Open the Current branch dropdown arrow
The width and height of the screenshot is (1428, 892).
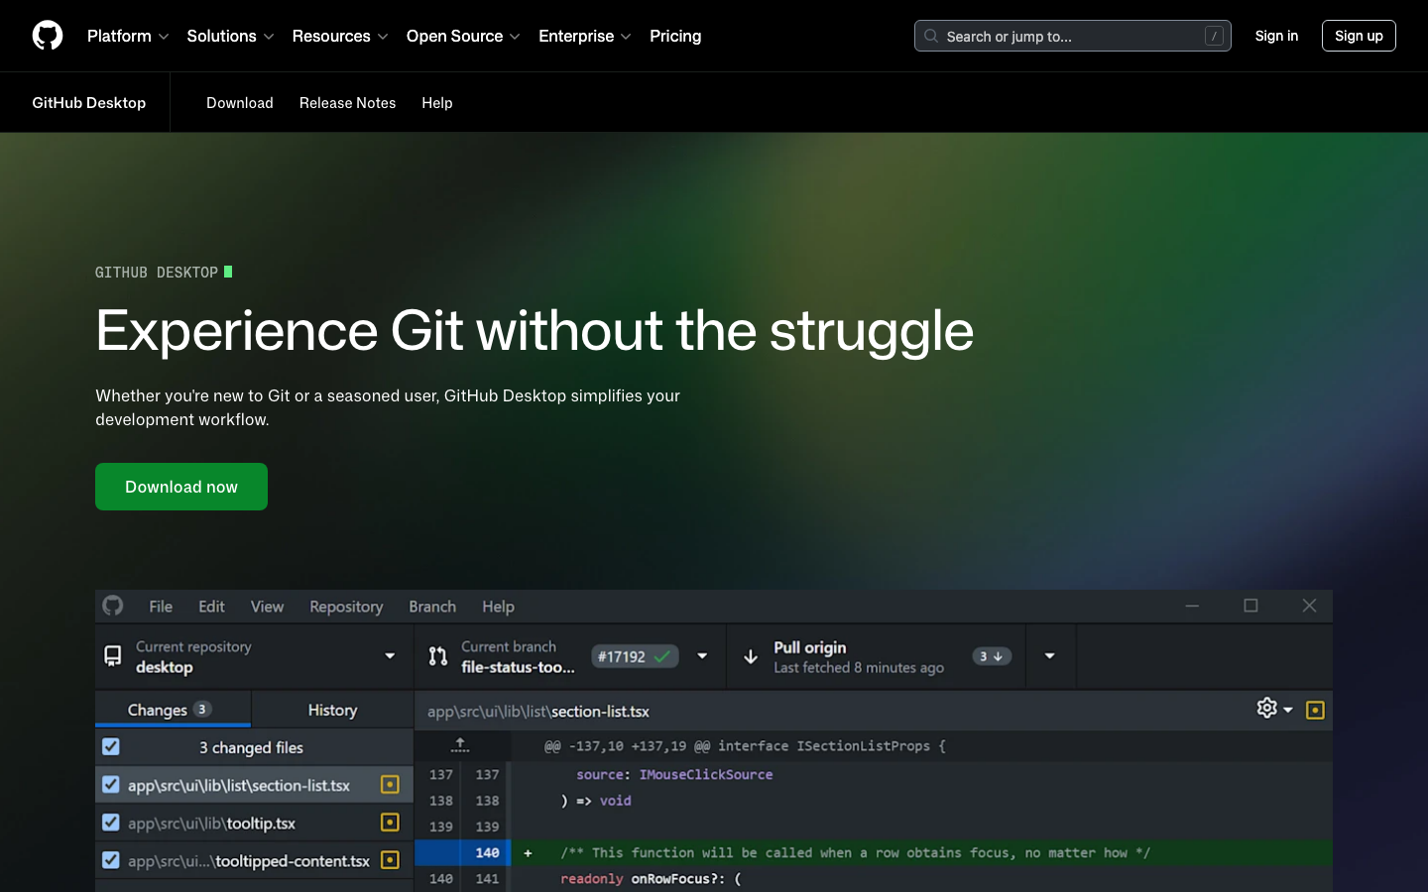[x=702, y=655]
